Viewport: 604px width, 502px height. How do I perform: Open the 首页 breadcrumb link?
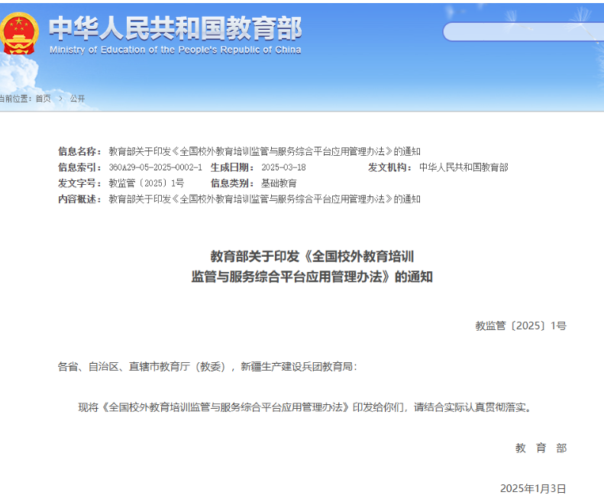click(x=43, y=99)
